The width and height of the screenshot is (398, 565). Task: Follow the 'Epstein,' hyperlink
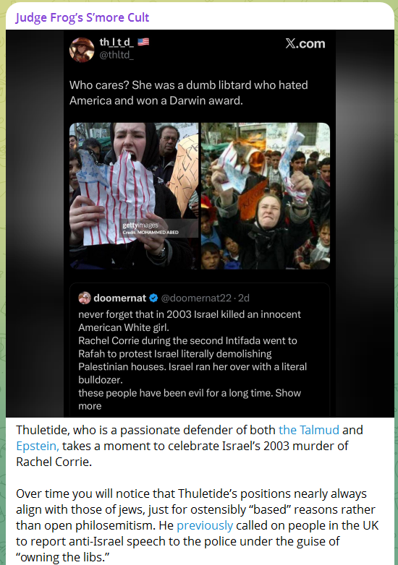coord(38,446)
